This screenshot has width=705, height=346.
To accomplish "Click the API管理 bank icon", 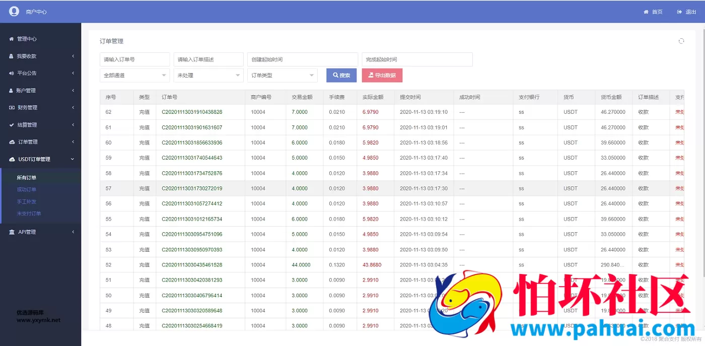I will pos(12,232).
